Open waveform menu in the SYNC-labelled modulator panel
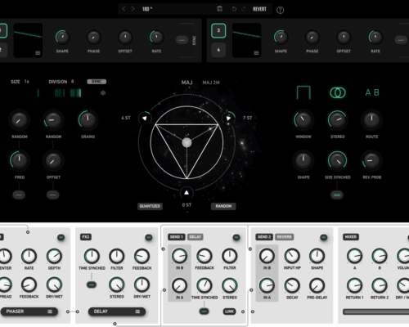409x327 pixels. point(38,53)
